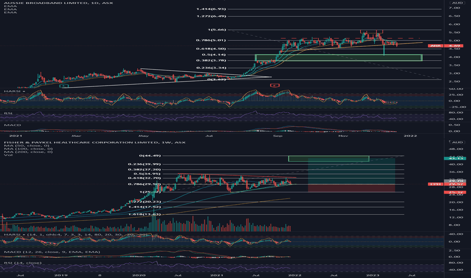Click the 0.5(34.95) Fibonacci level label

(147, 174)
